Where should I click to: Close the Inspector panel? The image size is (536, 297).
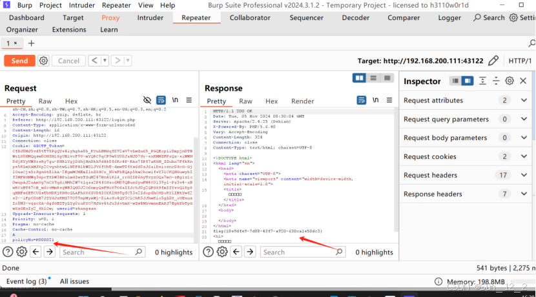coord(523,81)
